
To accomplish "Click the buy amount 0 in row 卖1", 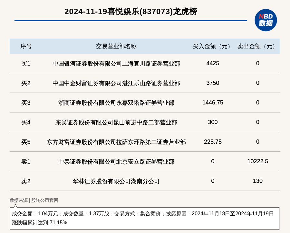I will 213,161.
